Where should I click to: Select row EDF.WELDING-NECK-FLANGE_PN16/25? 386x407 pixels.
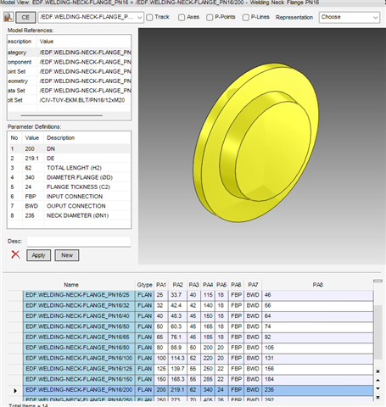pos(198,295)
